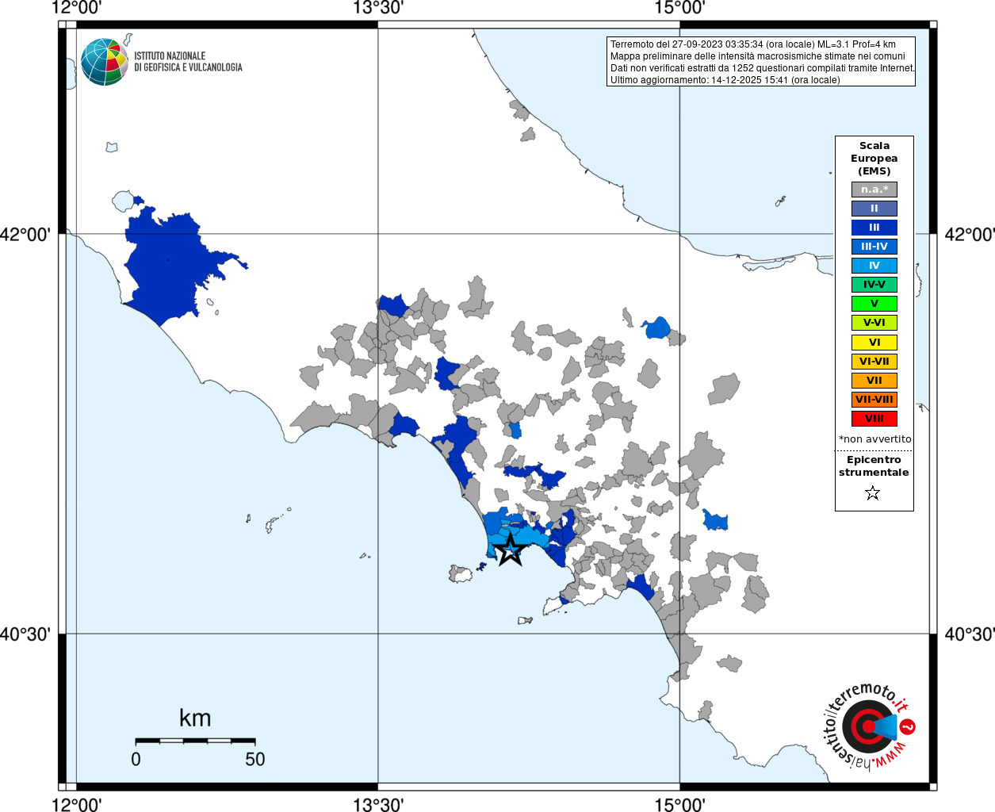Click the 'Epicentro strumentale' legend label
Viewport: 995px width, 812px height.
click(x=874, y=466)
